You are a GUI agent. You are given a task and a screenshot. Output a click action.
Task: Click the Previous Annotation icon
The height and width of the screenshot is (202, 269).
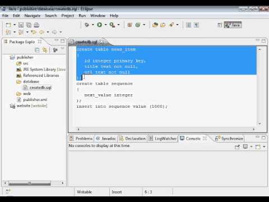[21, 32]
